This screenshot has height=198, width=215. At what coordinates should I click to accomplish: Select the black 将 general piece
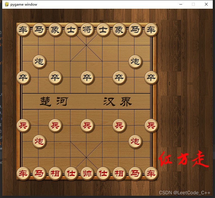87,30
